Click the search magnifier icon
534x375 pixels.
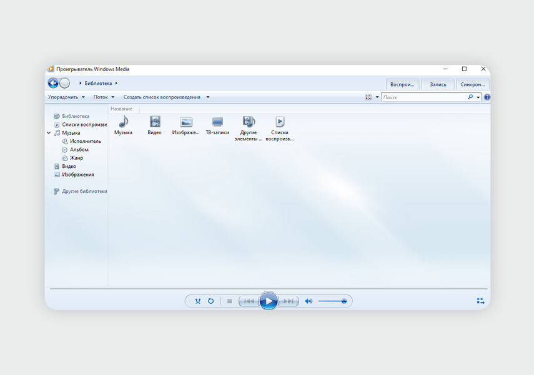tap(470, 97)
